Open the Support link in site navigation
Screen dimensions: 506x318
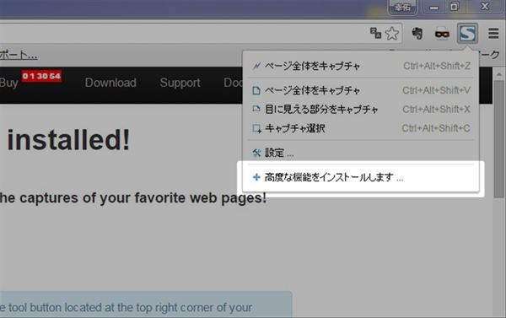pos(180,83)
